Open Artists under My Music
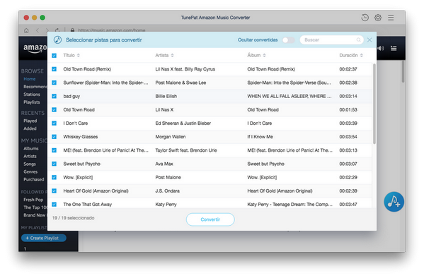The image size is (424, 278). coord(30,157)
